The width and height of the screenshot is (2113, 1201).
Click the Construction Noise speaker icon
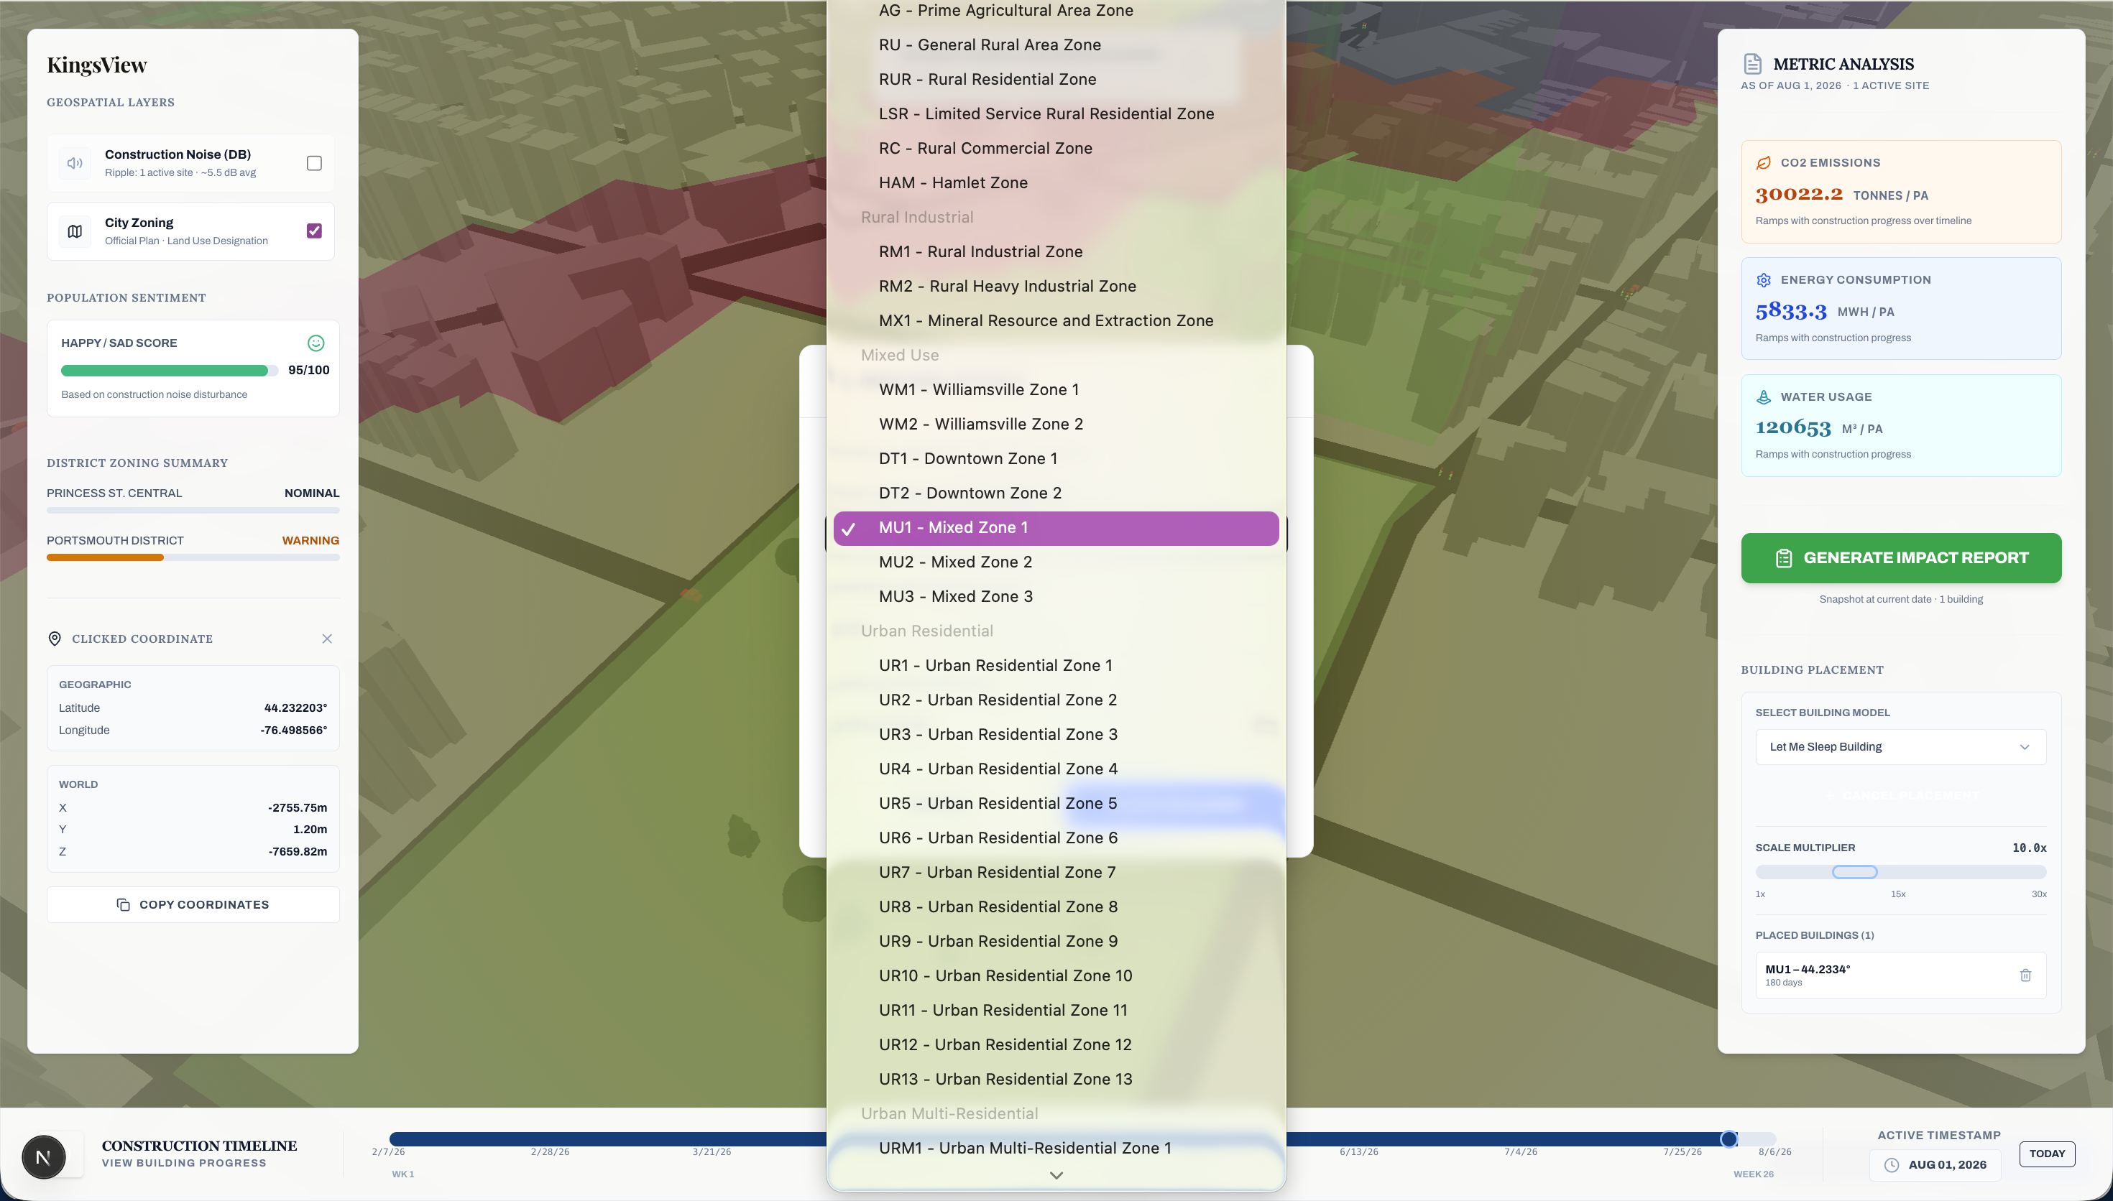(x=75, y=163)
